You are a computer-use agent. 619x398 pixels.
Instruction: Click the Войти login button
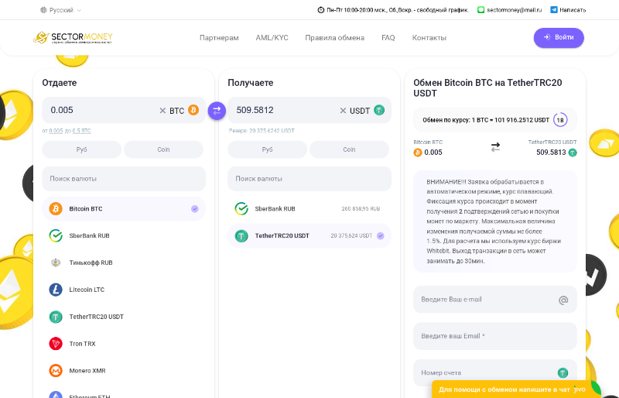click(559, 38)
